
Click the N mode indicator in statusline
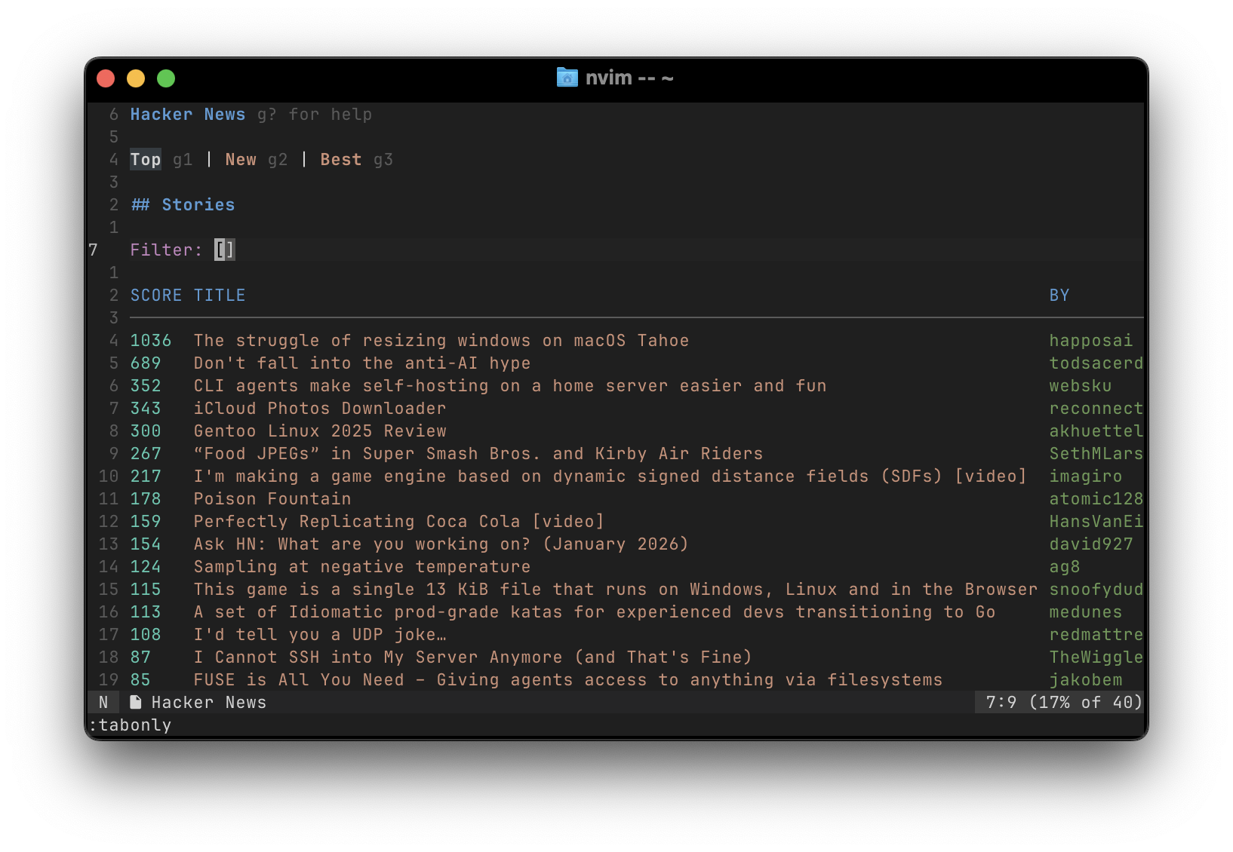(x=103, y=702)
